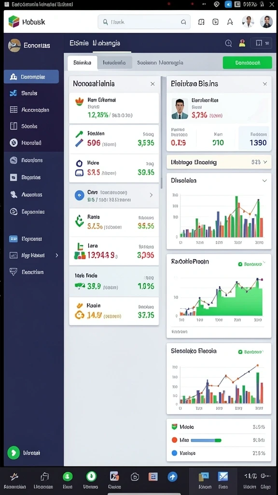Click the green 910 stat value
The height and width of the screenshot is (495, 278).
[x=218, y=143]
